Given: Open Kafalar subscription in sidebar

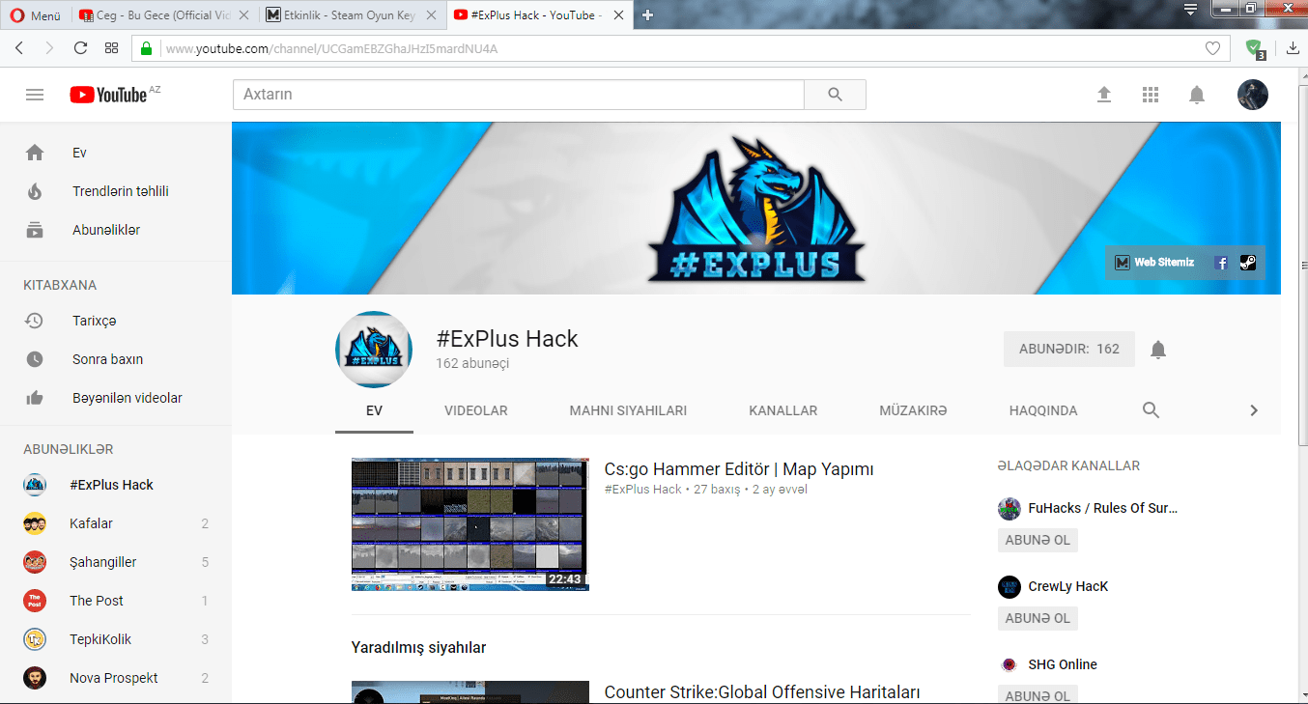Looking at the screenshot, I should click(x=116, y=523).
